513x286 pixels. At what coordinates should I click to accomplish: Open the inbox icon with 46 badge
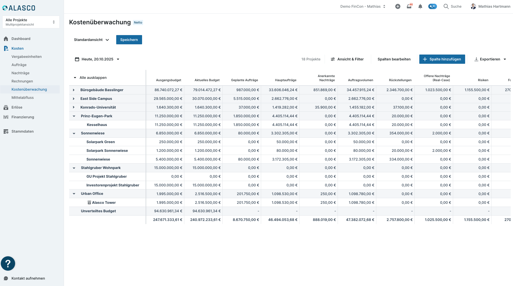pos(409,6)
